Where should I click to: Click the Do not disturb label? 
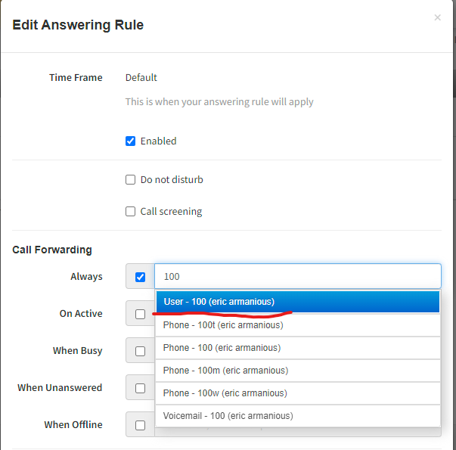click(x=172, y=180)
